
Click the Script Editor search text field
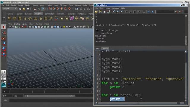(x=165, y=12)
